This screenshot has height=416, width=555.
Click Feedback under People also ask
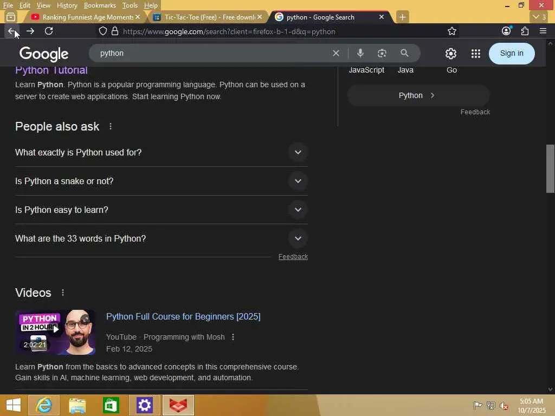coord(293,257)
